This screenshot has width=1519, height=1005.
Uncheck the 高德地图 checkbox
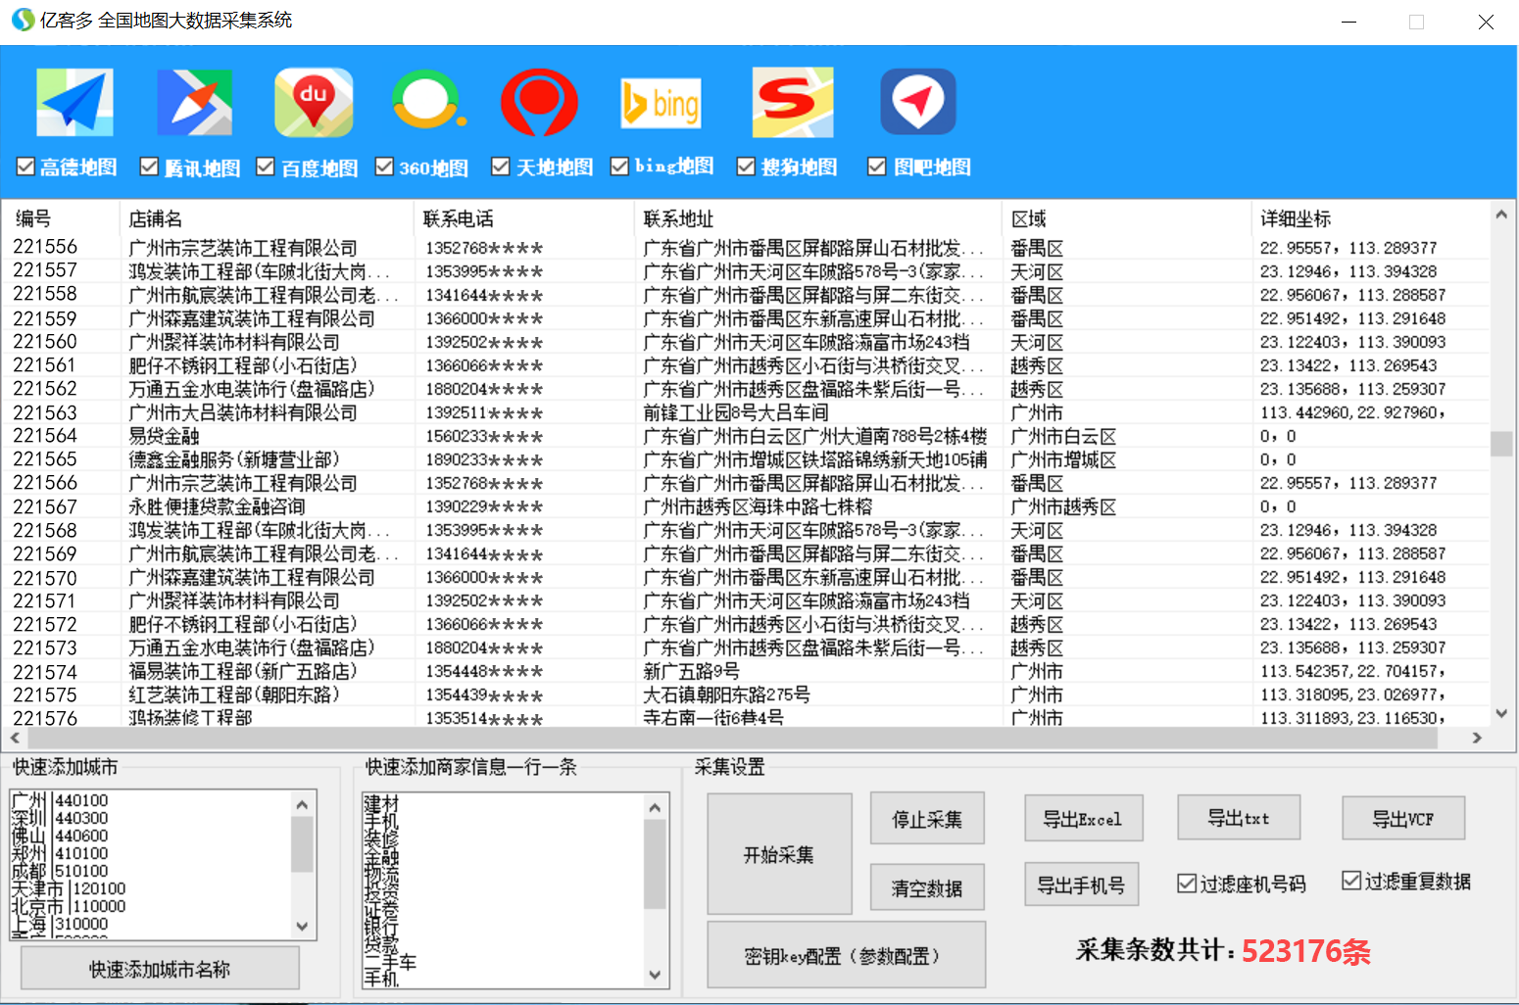24,167
